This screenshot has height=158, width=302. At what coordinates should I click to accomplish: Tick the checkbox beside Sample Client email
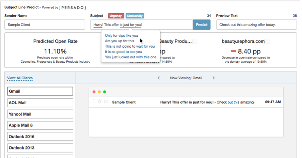coord(94,101)
